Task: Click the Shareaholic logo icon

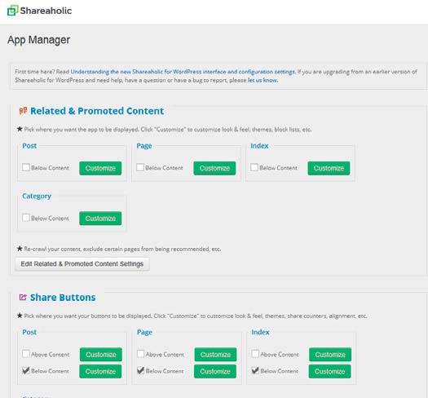Action: pyautogui.click(x=12, y=11)
